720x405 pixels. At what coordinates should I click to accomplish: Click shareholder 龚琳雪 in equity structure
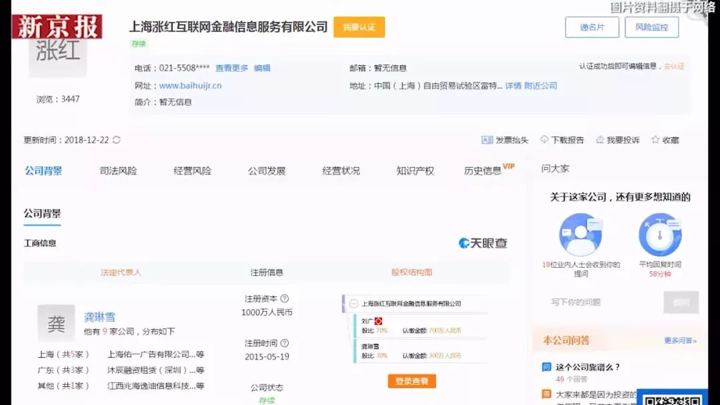click(x=370, y=346)
